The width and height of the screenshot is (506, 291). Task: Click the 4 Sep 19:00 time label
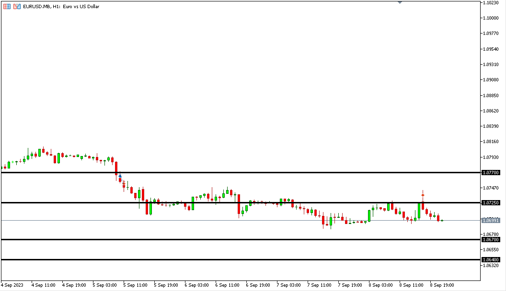[x=74, y=285]
